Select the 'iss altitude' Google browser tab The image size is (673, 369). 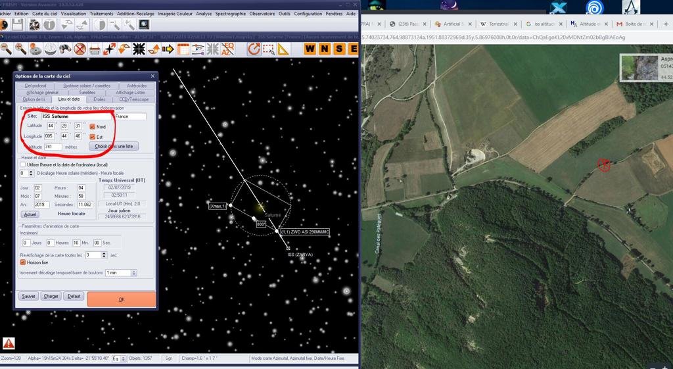pyautogui.click(x=544, y=24)
